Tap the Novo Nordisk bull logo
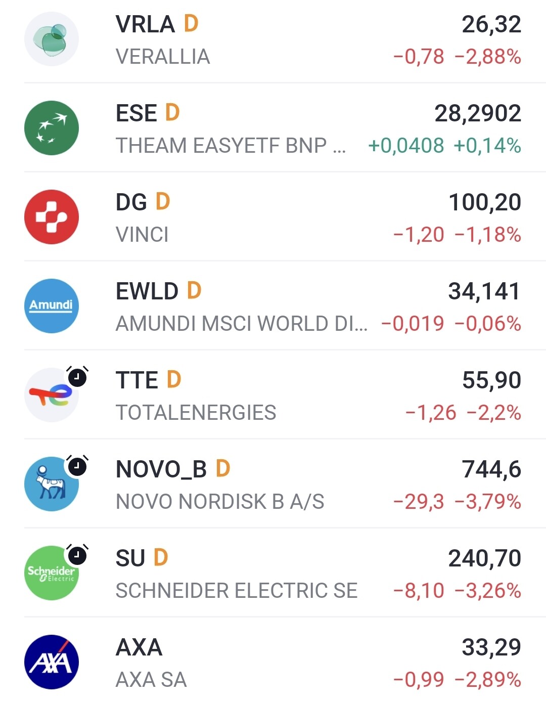This screenshot has width=546, height=701. click(52, 484)
